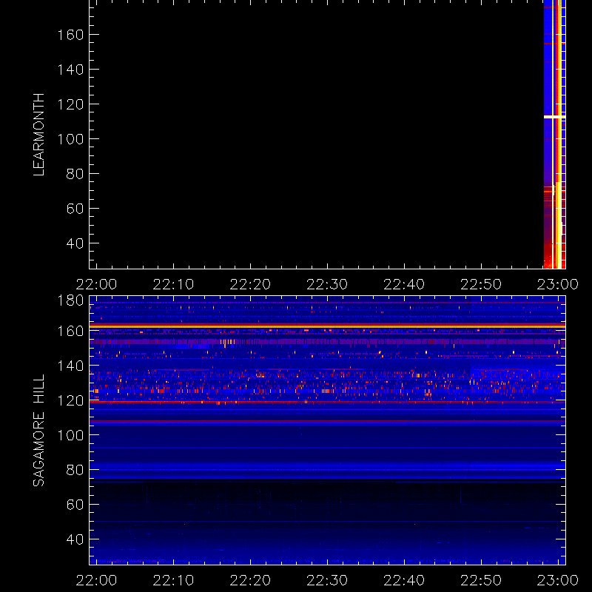
Task: Click 22:30 time label under SAGAMORE HILL plot
Action: click(327, 580)
